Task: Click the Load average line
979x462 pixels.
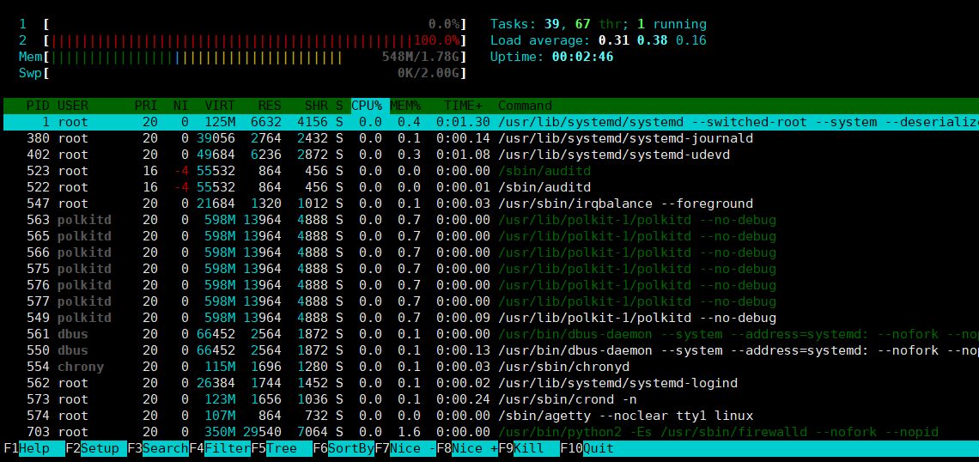Action: click(x=599, y=40)
